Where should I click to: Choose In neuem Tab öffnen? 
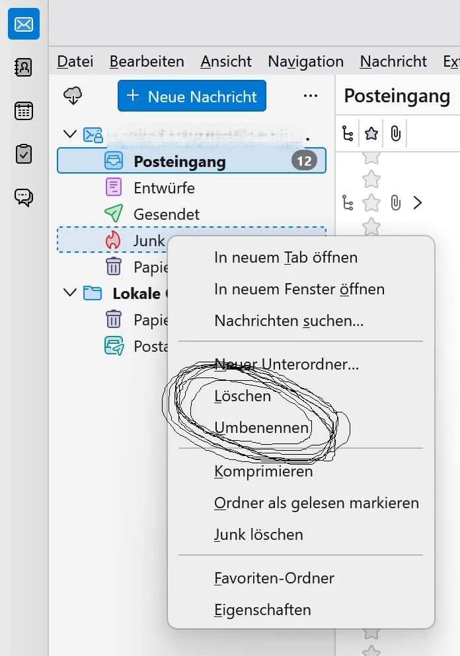pos(301,257)
